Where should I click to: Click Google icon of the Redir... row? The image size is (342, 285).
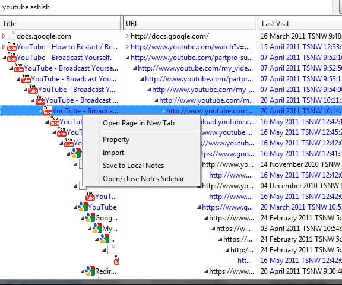[x=90, y=271]
